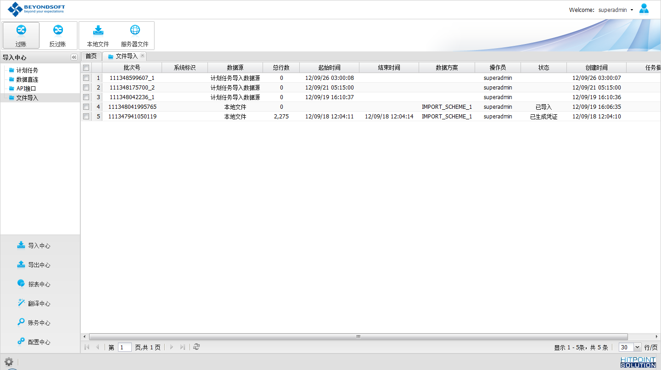This screenshot has width=661, height=370.
Task: Open the 本地文件 import icon
Action: click(x=98, y=31)
